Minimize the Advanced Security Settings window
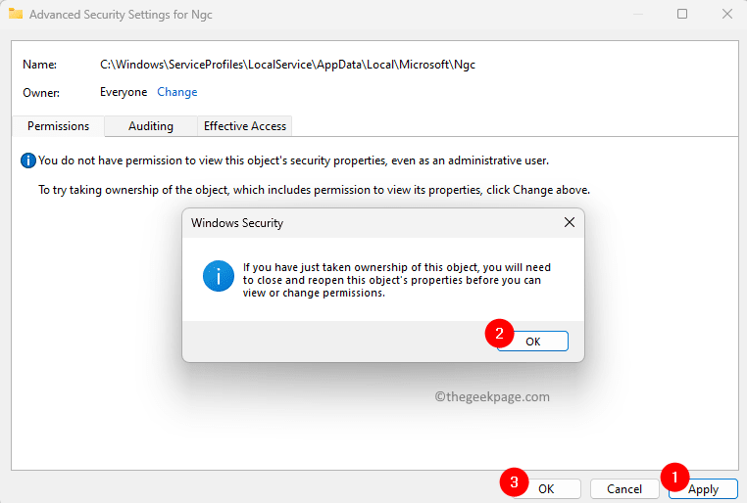This screenshot has height=503, width=747. [636, 14]
